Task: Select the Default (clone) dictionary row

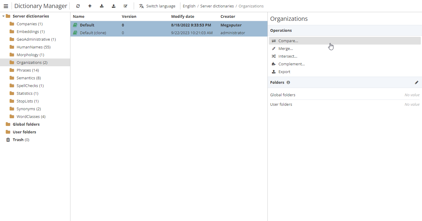Action: tap(93, 33)
